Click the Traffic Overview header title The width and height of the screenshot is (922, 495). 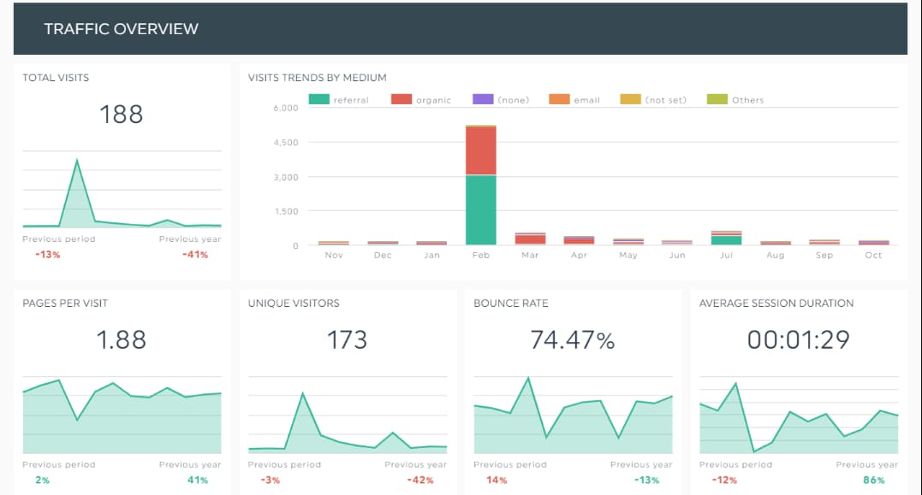click(x=121, y=29)
